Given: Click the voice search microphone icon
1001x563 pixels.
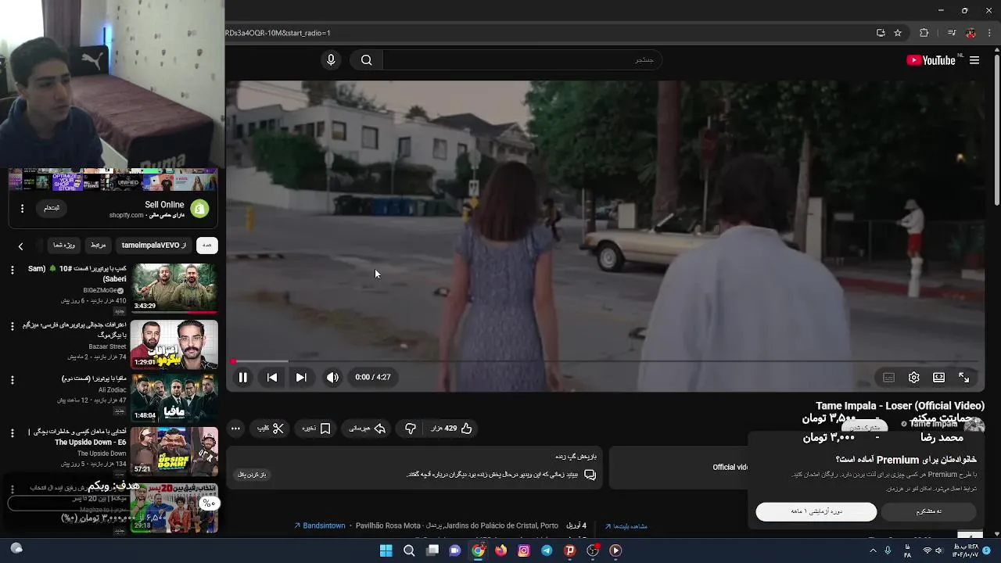Looking at the screenshot, I should [x=331, y=60].
